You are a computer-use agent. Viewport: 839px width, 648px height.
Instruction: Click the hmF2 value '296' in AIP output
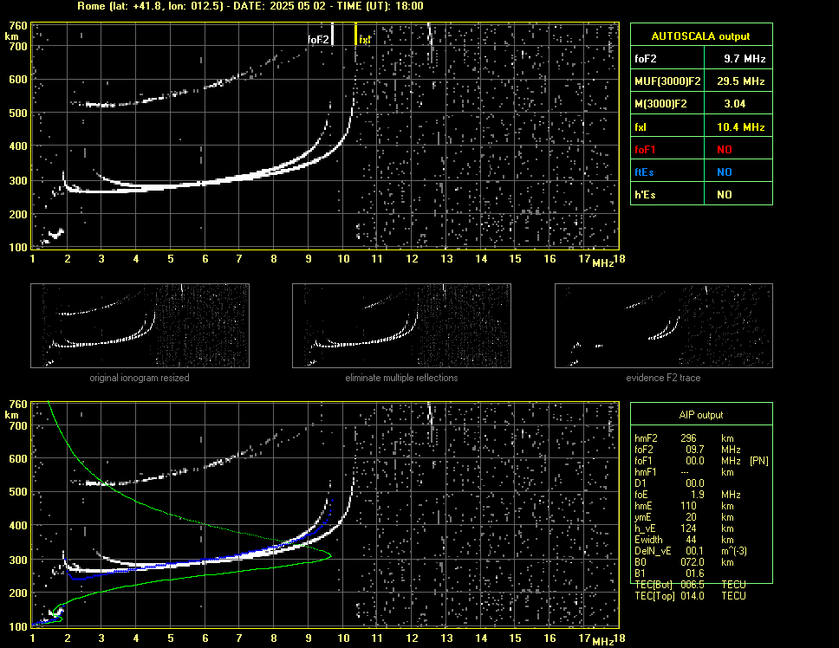[689, 438]
